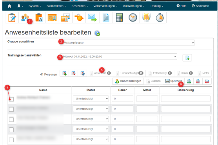The width and height of the screenshot is (218, 145).
Task: Click the Meter field in the first row
Action: pos(147,99)
